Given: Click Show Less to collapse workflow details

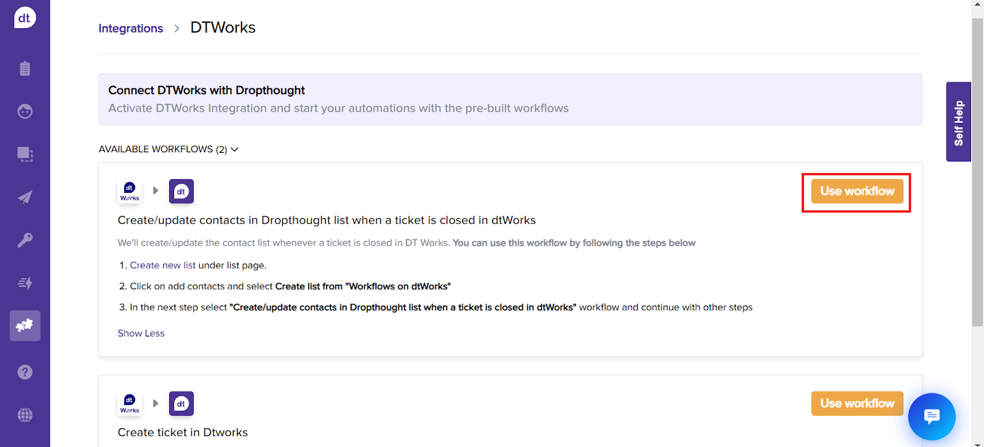Looking at the screenshot, I should [141, 333].
